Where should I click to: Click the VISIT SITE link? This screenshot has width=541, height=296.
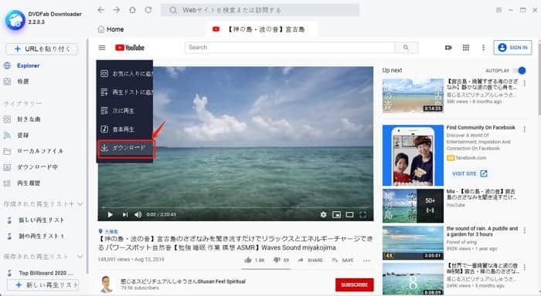pos(470,173)
